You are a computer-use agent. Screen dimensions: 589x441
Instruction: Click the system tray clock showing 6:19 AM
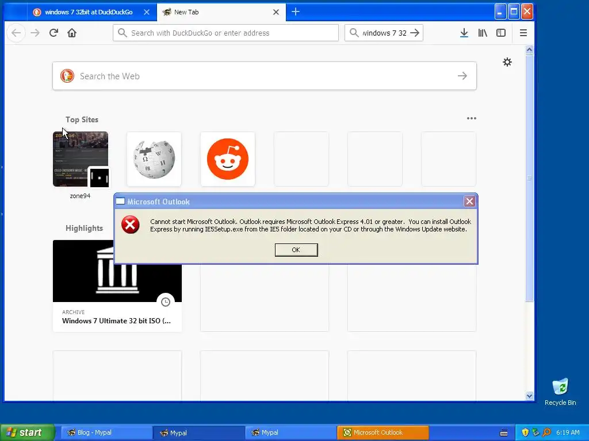[568, 432]
